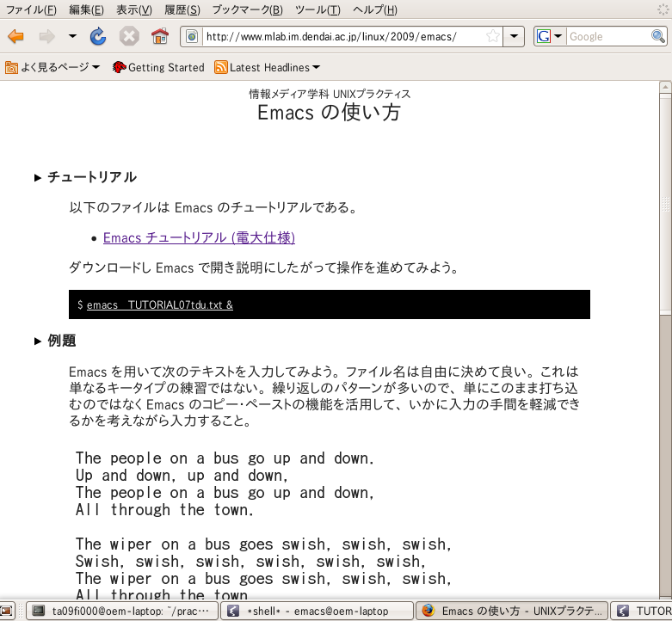Click the site identity icon in address bar
This screenshot has width=672, height=621.
point(192,37)
